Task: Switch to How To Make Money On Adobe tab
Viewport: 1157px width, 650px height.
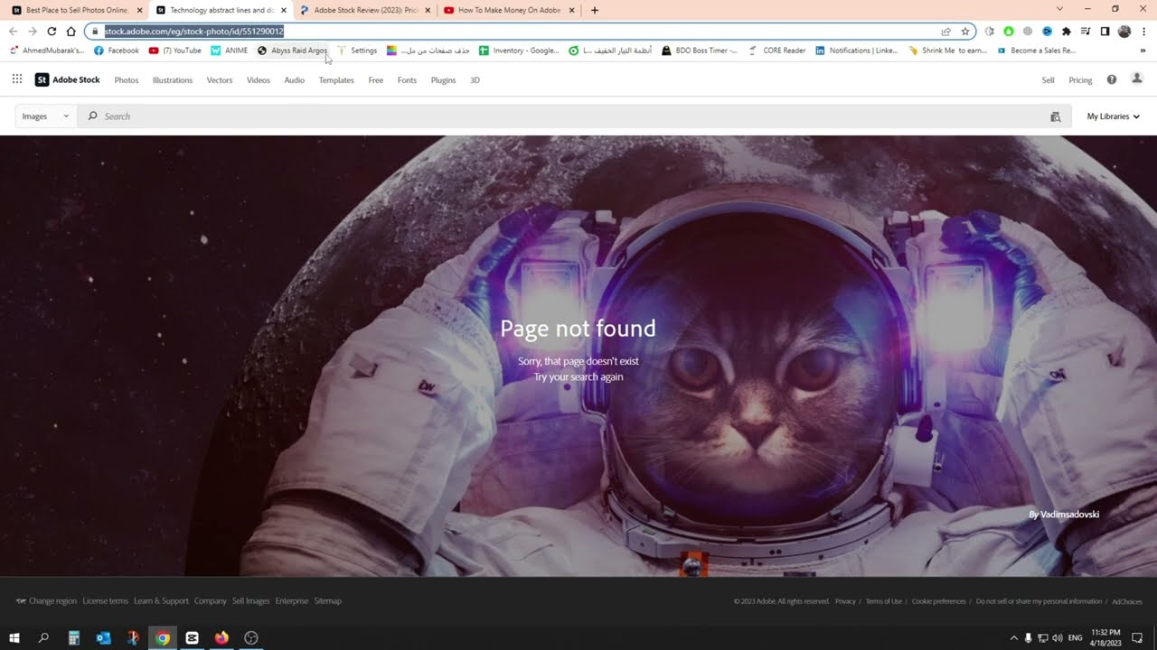Action: (x=509, y=10)
